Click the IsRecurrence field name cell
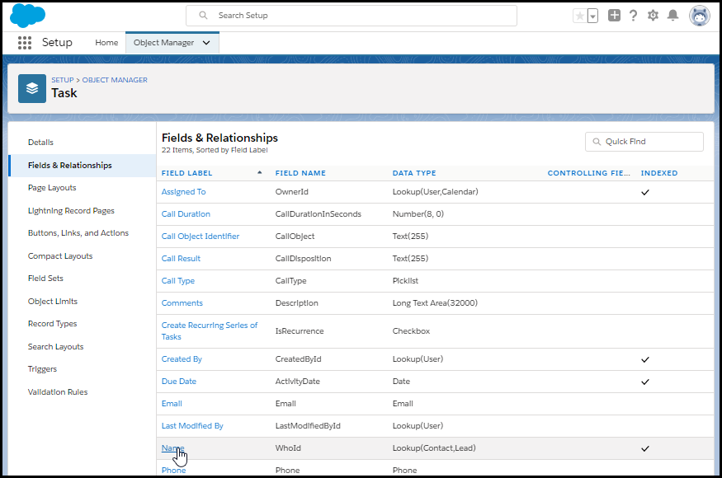This screenshot has width=722, height=478. (x=300, y=330)
